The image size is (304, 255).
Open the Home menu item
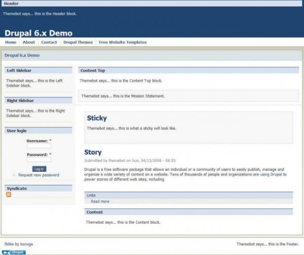(x=11, y=42)
